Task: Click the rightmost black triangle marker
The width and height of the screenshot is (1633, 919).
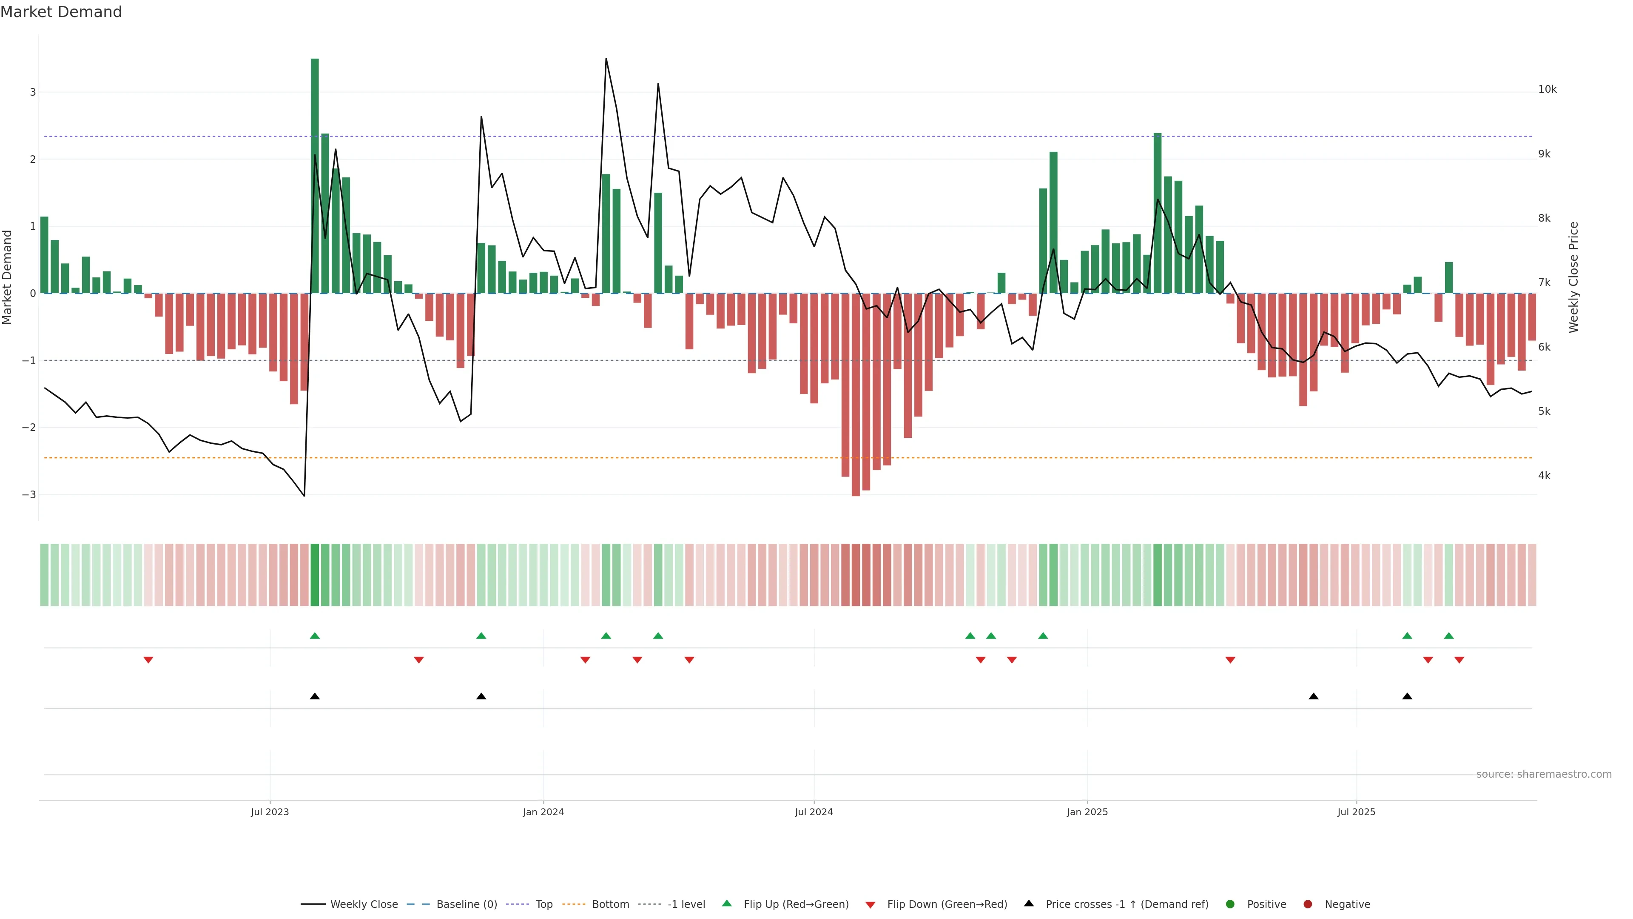Action: click(1407, 696)
